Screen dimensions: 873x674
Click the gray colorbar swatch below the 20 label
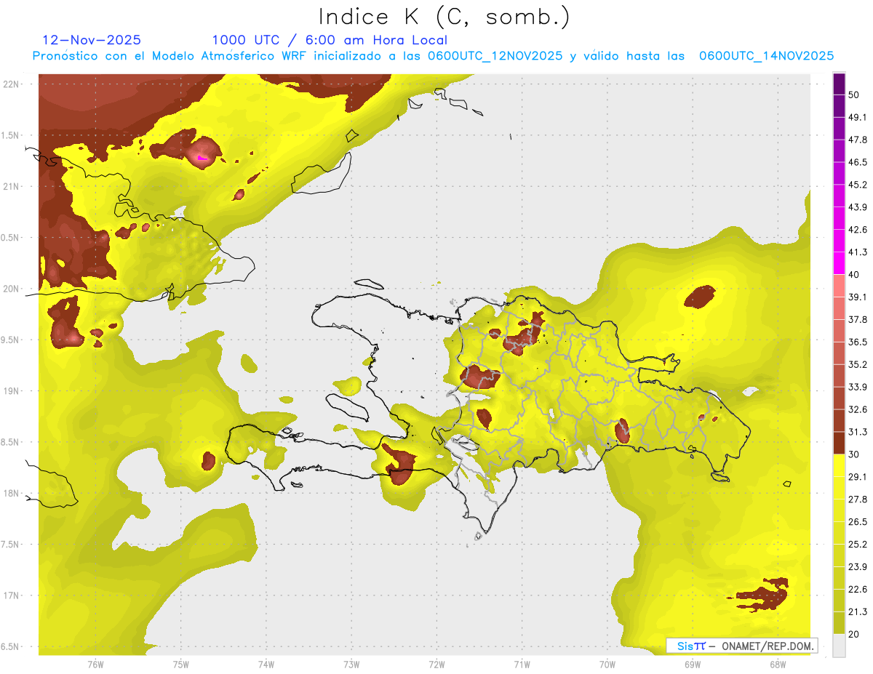[x=839, y=645]
